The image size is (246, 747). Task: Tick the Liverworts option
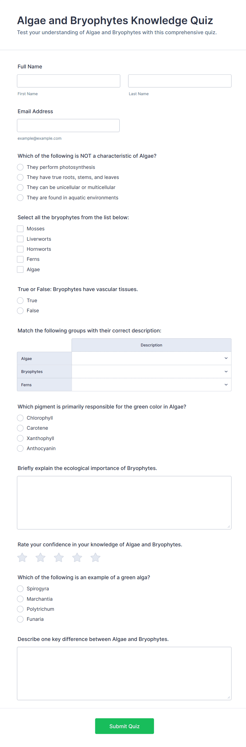click(20, 239)
